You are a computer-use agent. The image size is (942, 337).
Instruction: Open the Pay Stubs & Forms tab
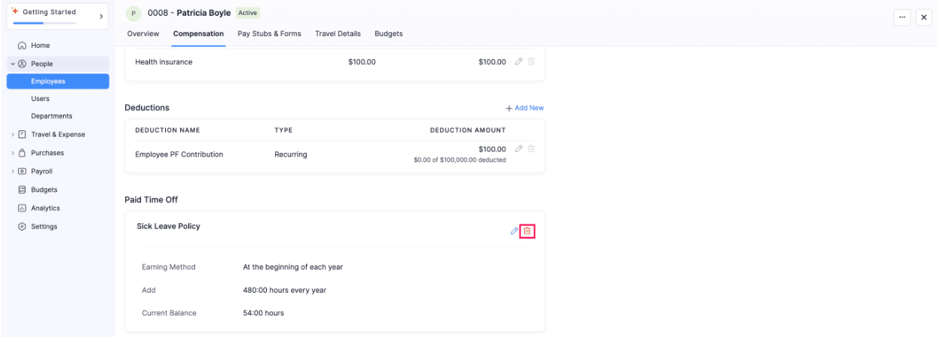269,34
